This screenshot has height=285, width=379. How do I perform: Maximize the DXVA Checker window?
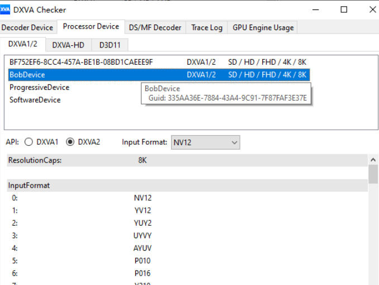[x=344, y=9]
